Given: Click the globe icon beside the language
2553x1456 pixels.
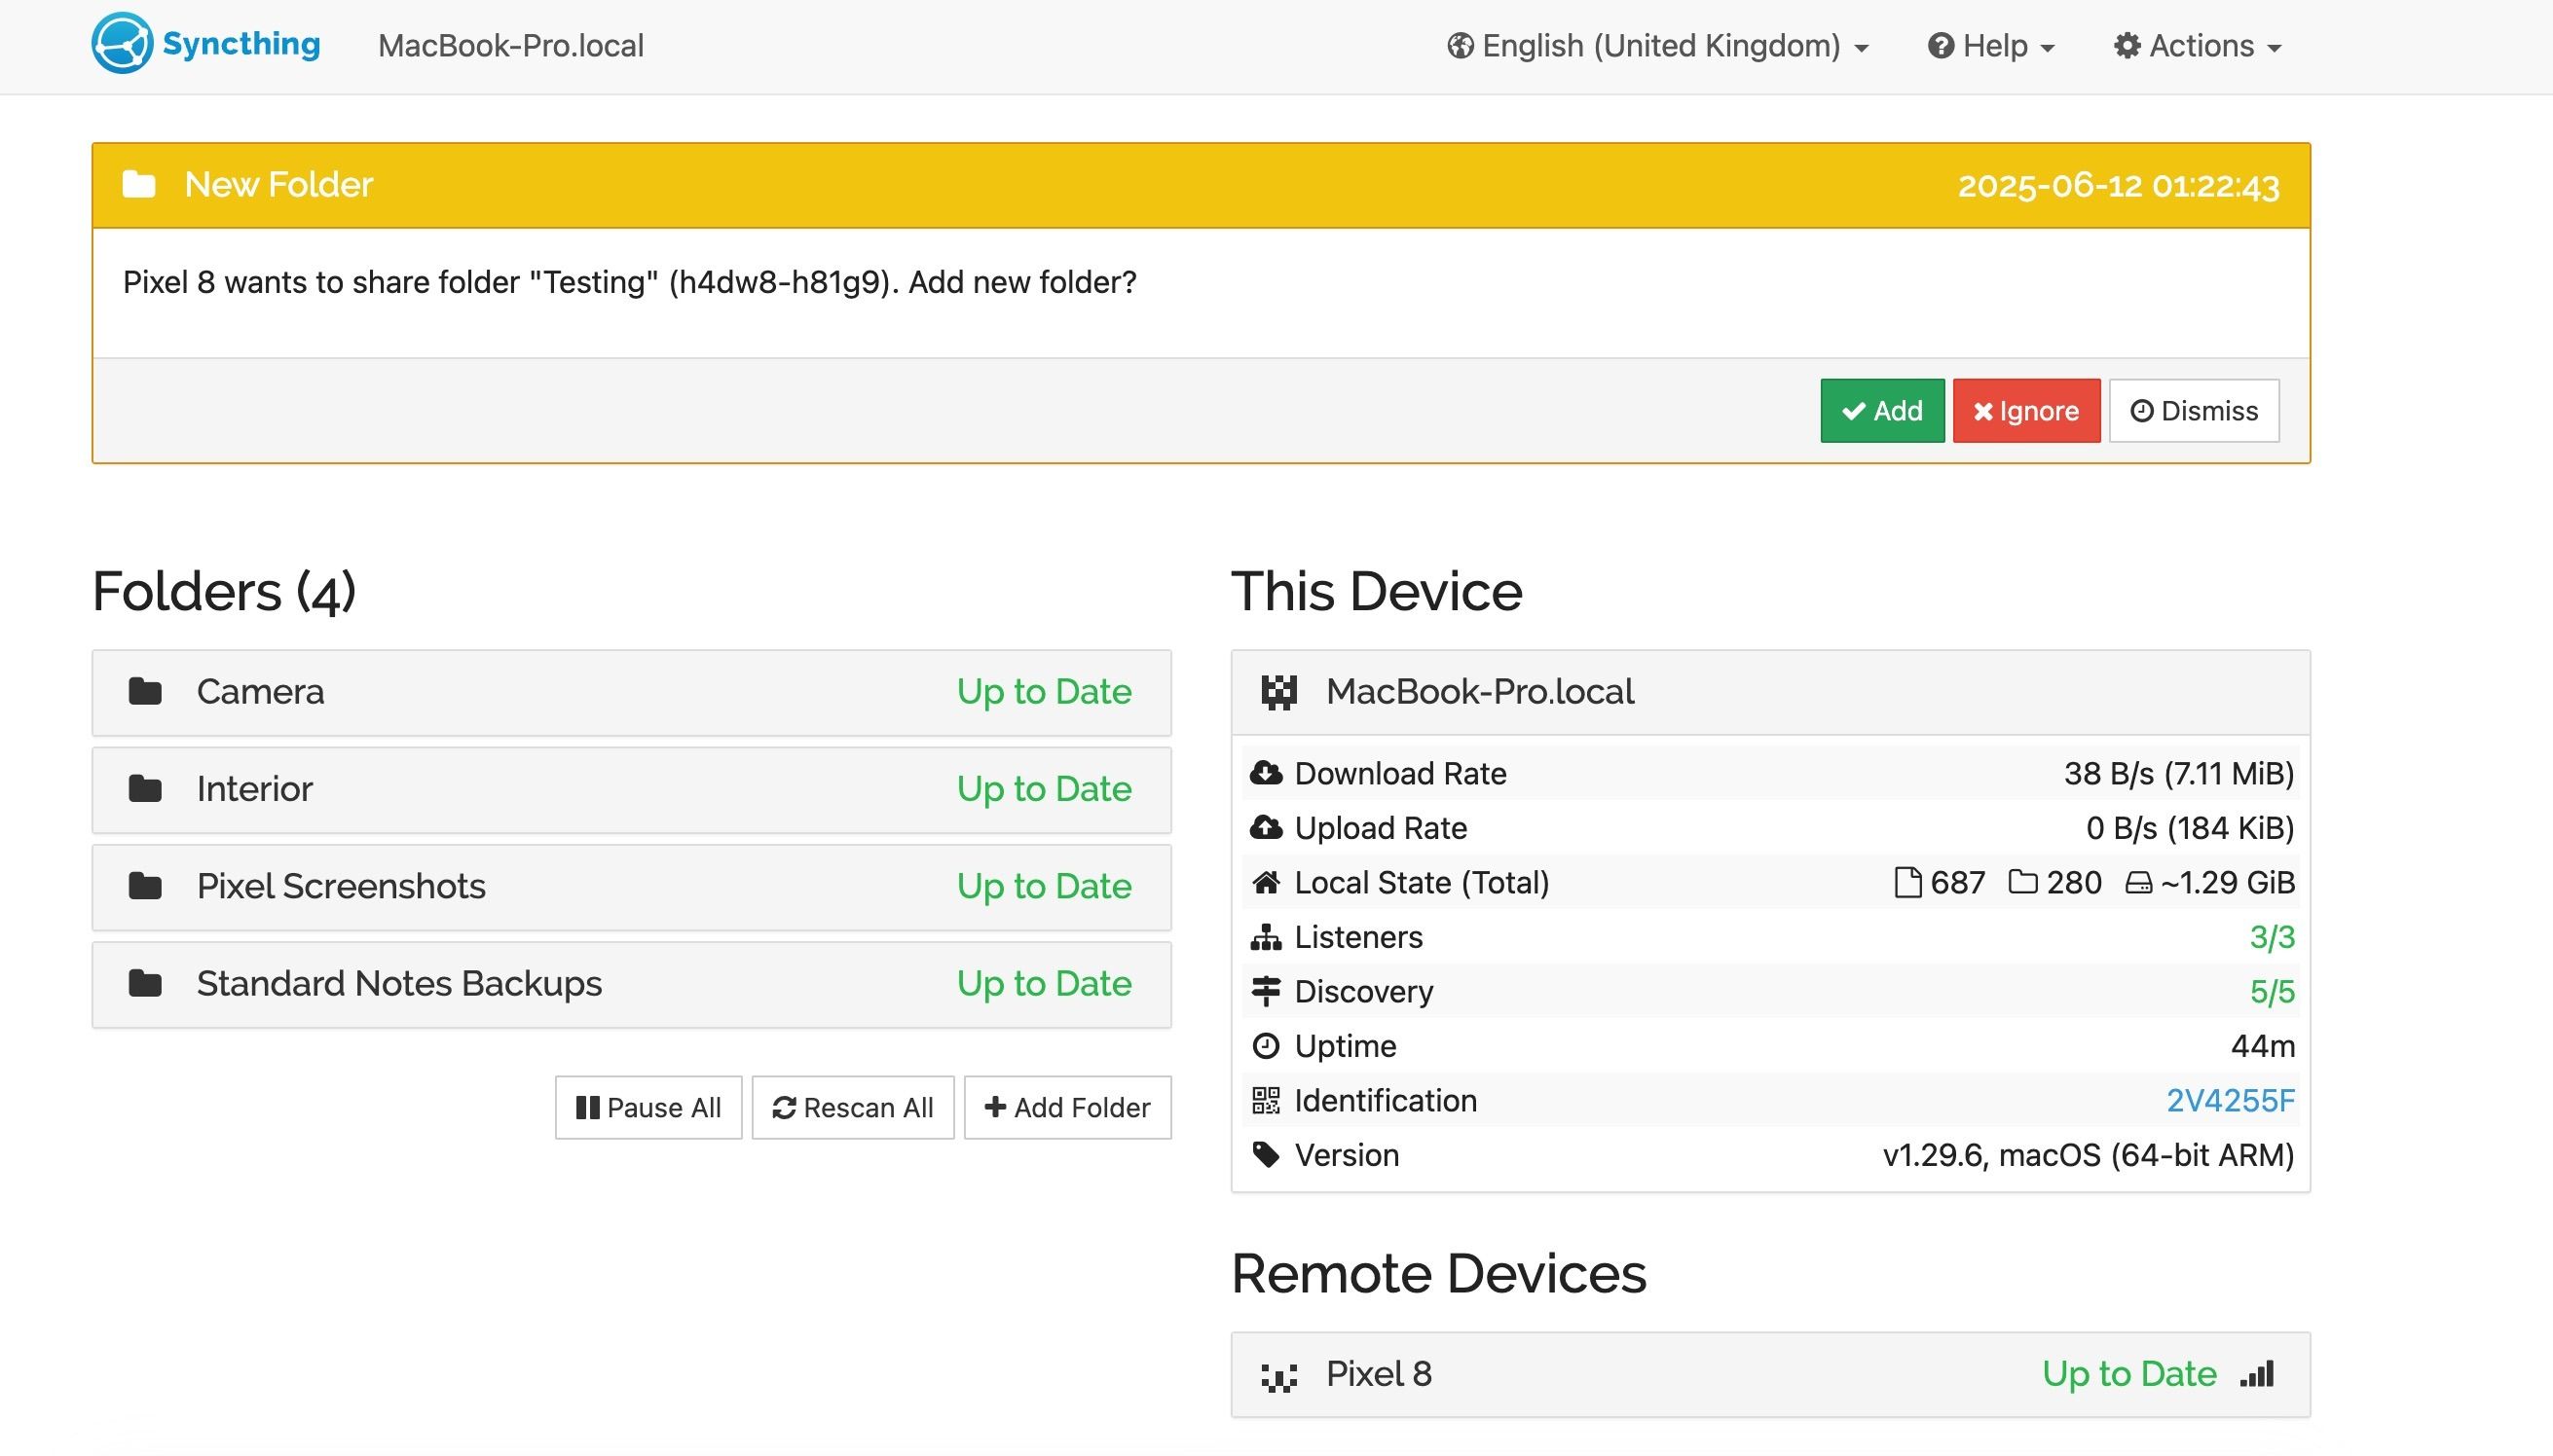Looking at the screenshot, I should click(1461, 46).
